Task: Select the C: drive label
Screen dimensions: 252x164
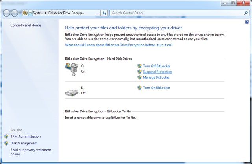Action: 82,66
